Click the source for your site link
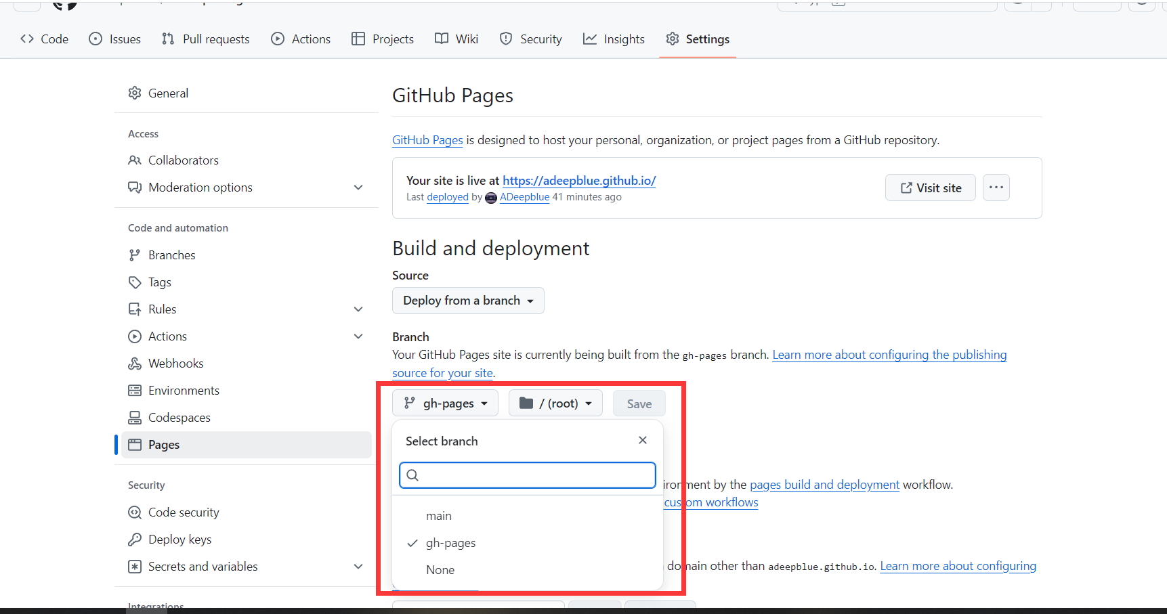Screen dimensions: 1167x614 click(442, 373)
